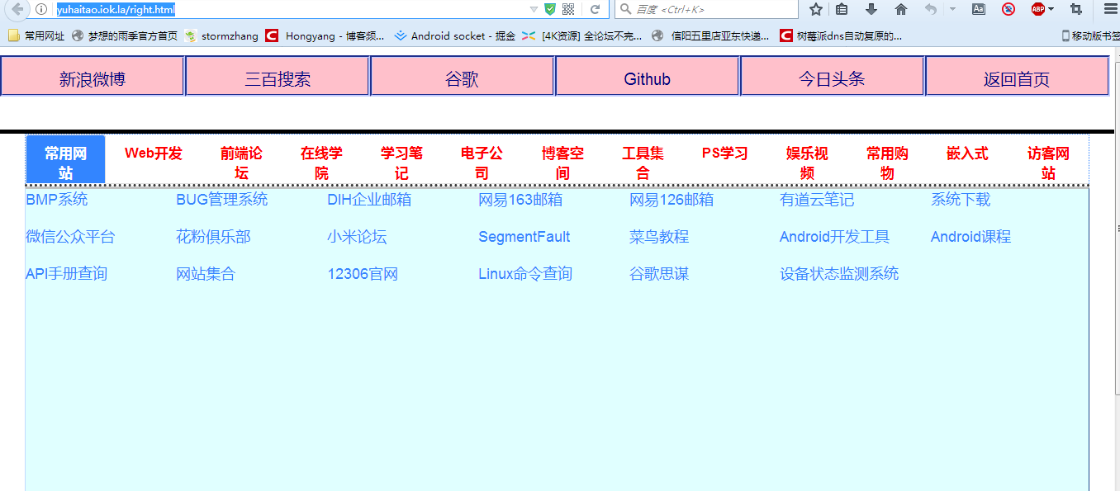Screen dimensions: 1120x491
Task: Open the Adblock Plus ABP icon
Action: point(1038,9)
